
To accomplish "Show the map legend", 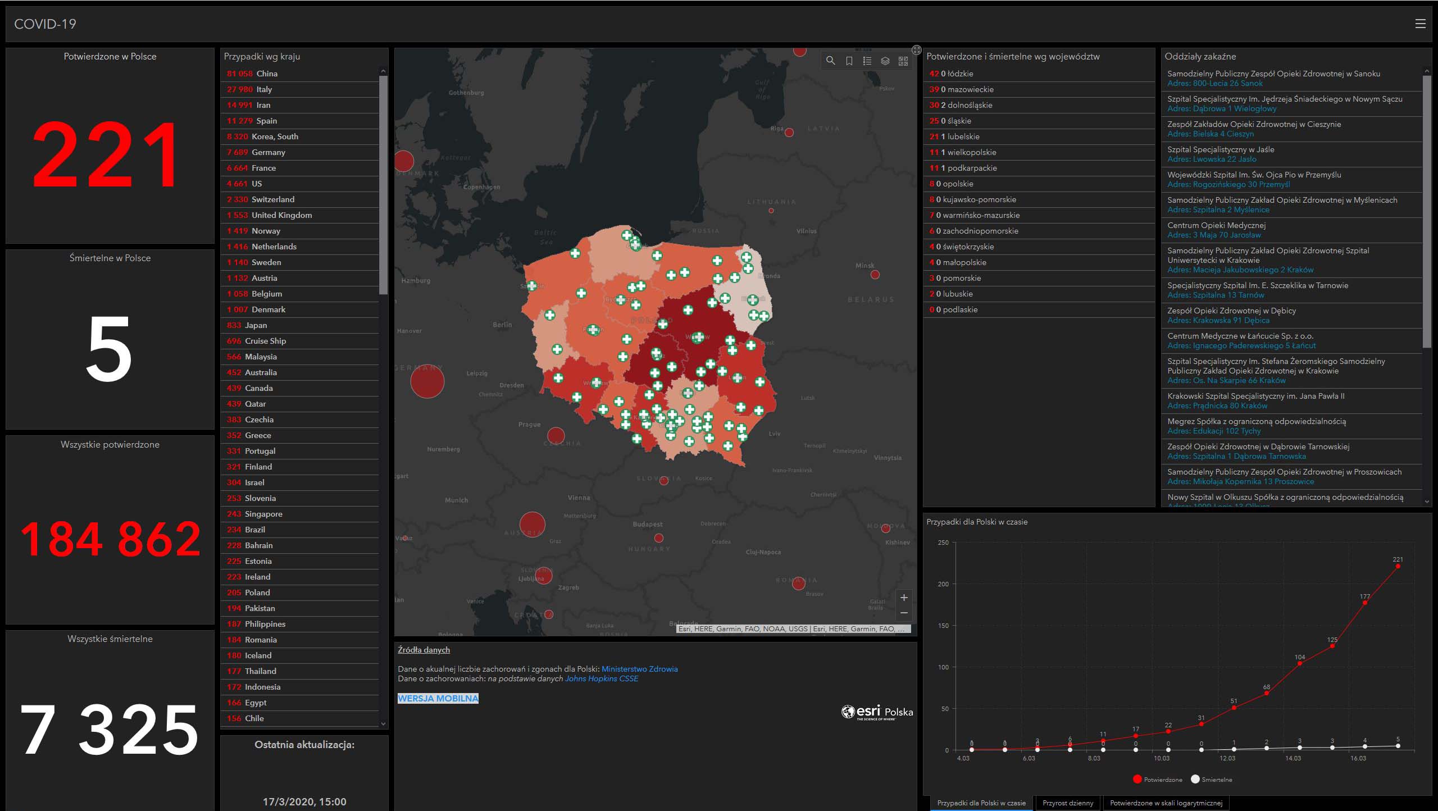I will coord(867,61).
